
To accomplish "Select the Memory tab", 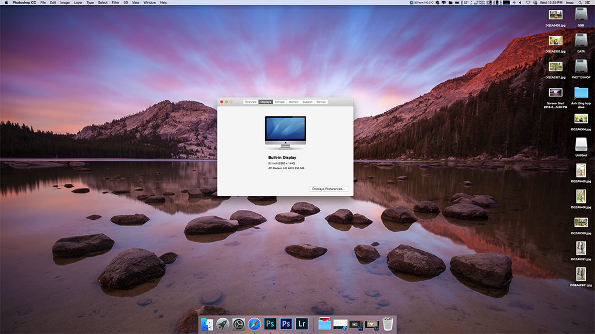I will (293, 102).
